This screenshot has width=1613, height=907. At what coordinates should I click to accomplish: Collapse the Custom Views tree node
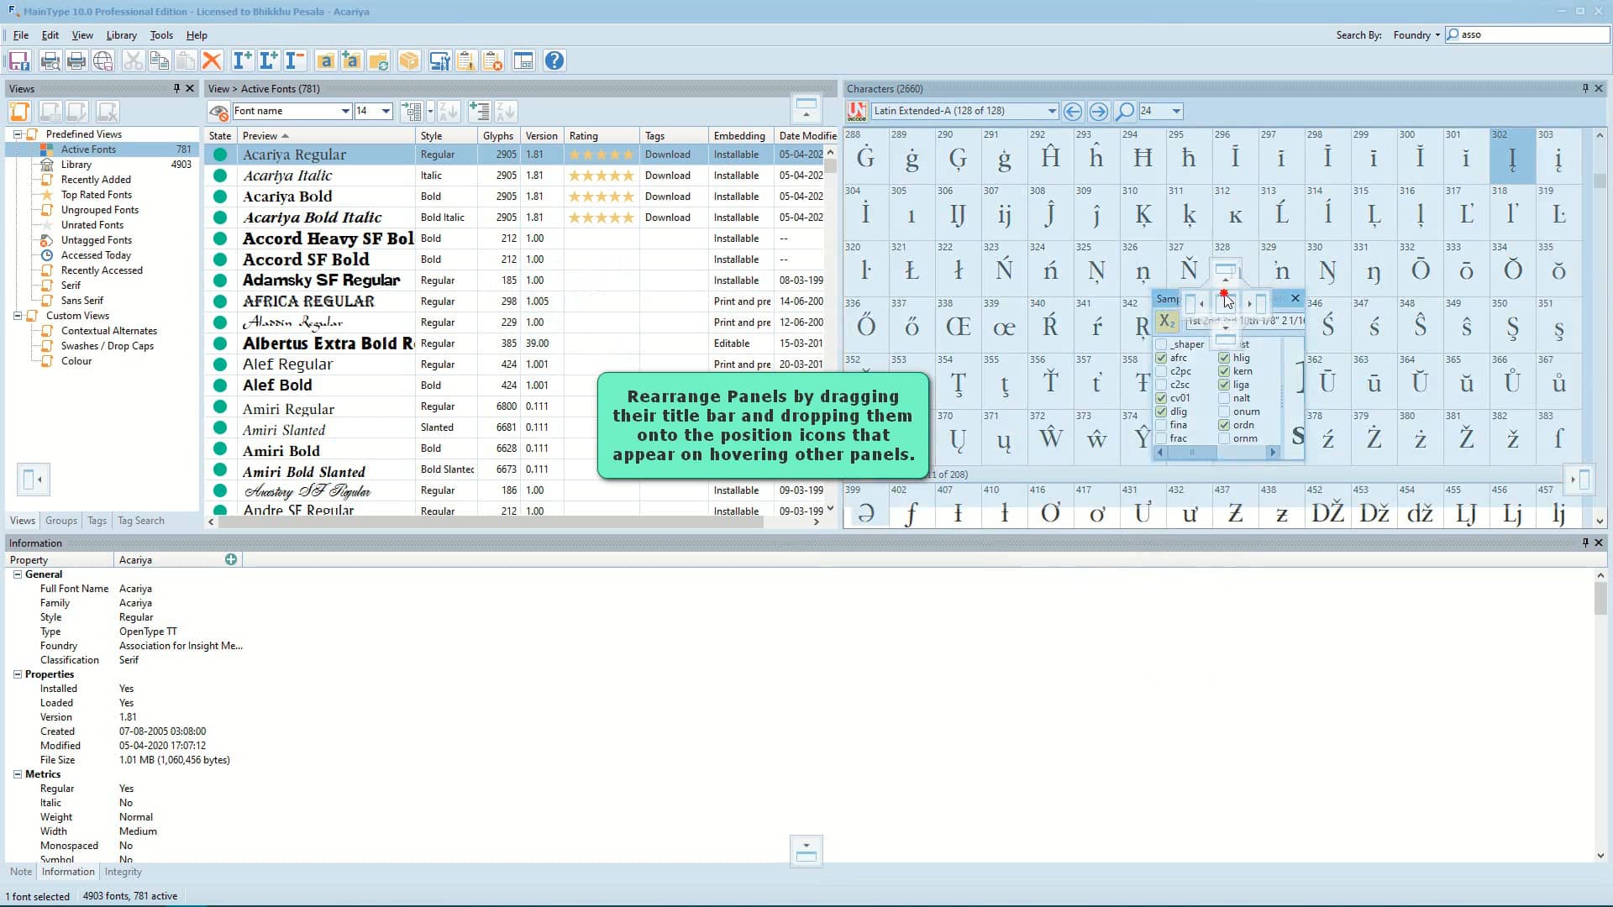click(18, 316)
